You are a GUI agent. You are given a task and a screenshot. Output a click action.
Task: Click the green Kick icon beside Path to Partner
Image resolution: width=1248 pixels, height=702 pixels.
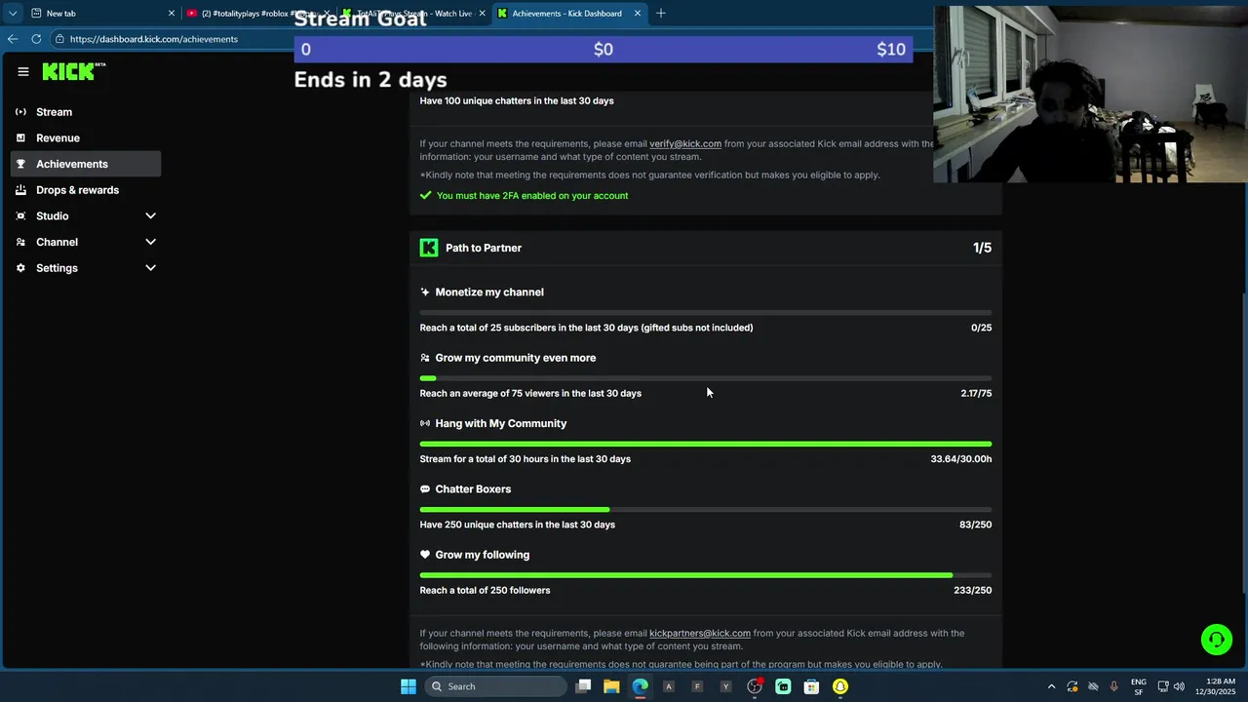click(429, 248)
